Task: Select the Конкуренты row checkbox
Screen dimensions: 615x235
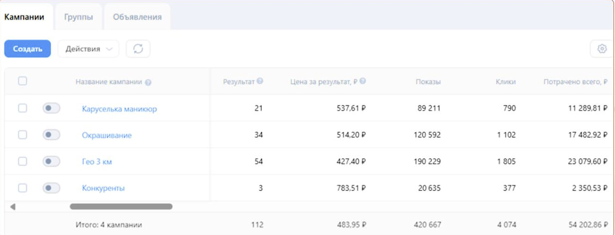Action: coord(23,188)
